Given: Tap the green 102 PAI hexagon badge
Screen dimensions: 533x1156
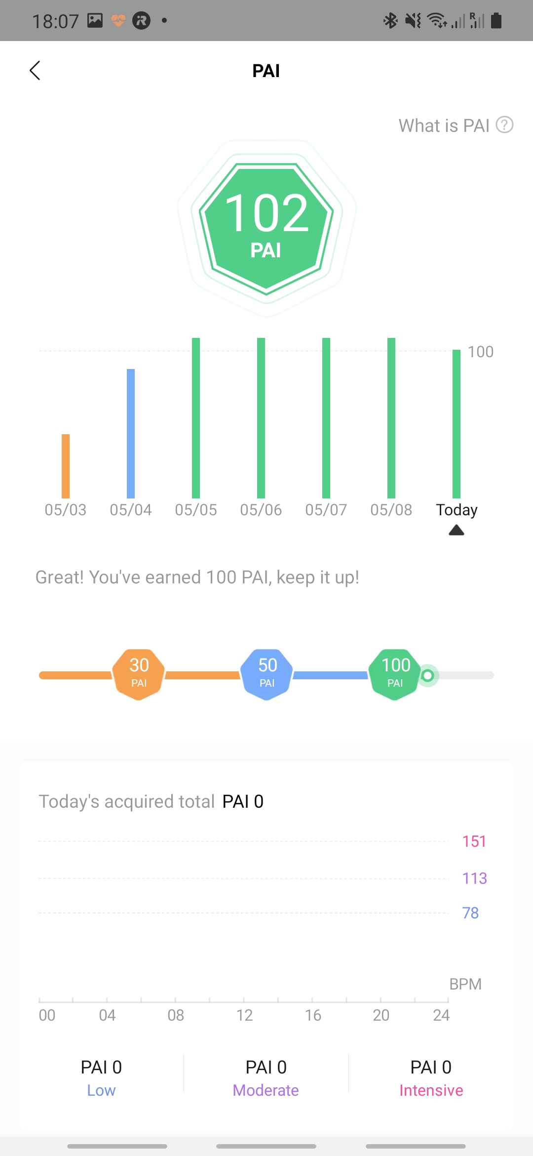Looking at the screenshot, I should click(x=266, y=226).
